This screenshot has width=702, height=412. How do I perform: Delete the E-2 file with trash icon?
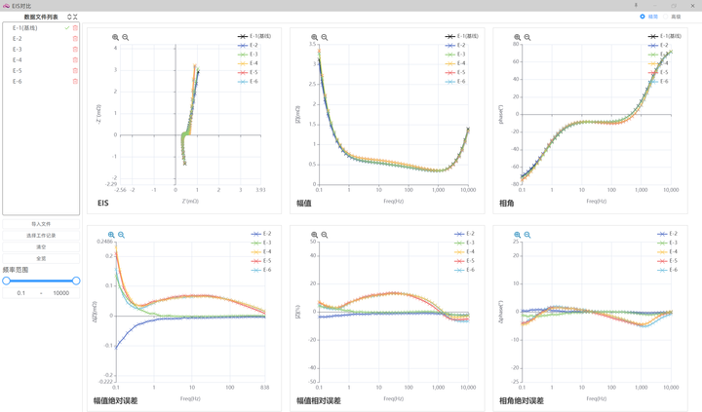click(75, 38)
